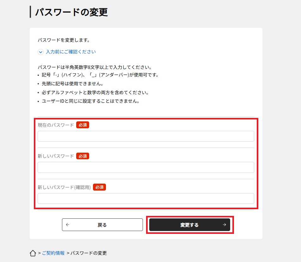The image size is (301, 262).
Task: Select the パスワードの変更 breadcrumb item
Action: [89, 253]
